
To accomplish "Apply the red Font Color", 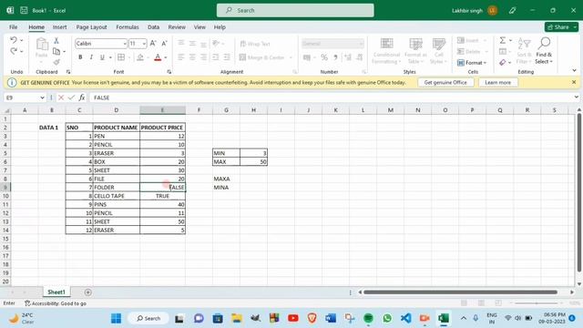I will [158, 57].
